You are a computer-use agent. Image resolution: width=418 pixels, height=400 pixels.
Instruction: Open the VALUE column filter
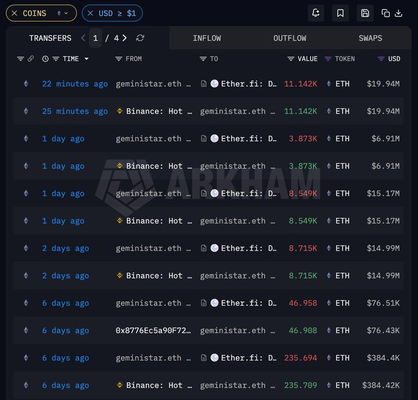[x=291, y=58]
